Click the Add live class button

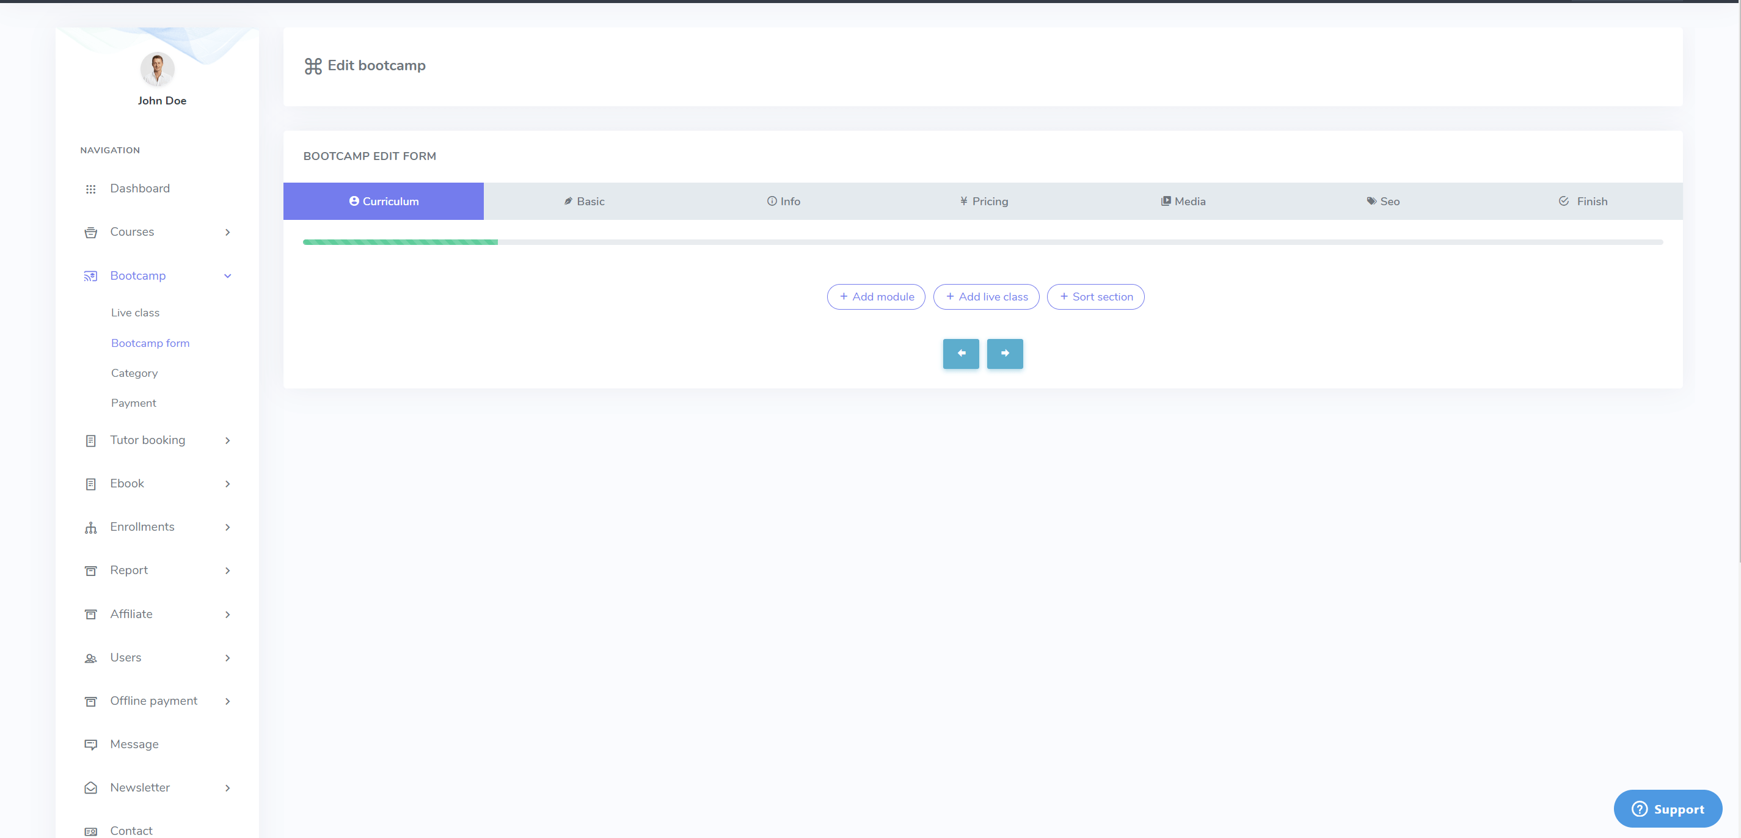[x=986, y=297]
